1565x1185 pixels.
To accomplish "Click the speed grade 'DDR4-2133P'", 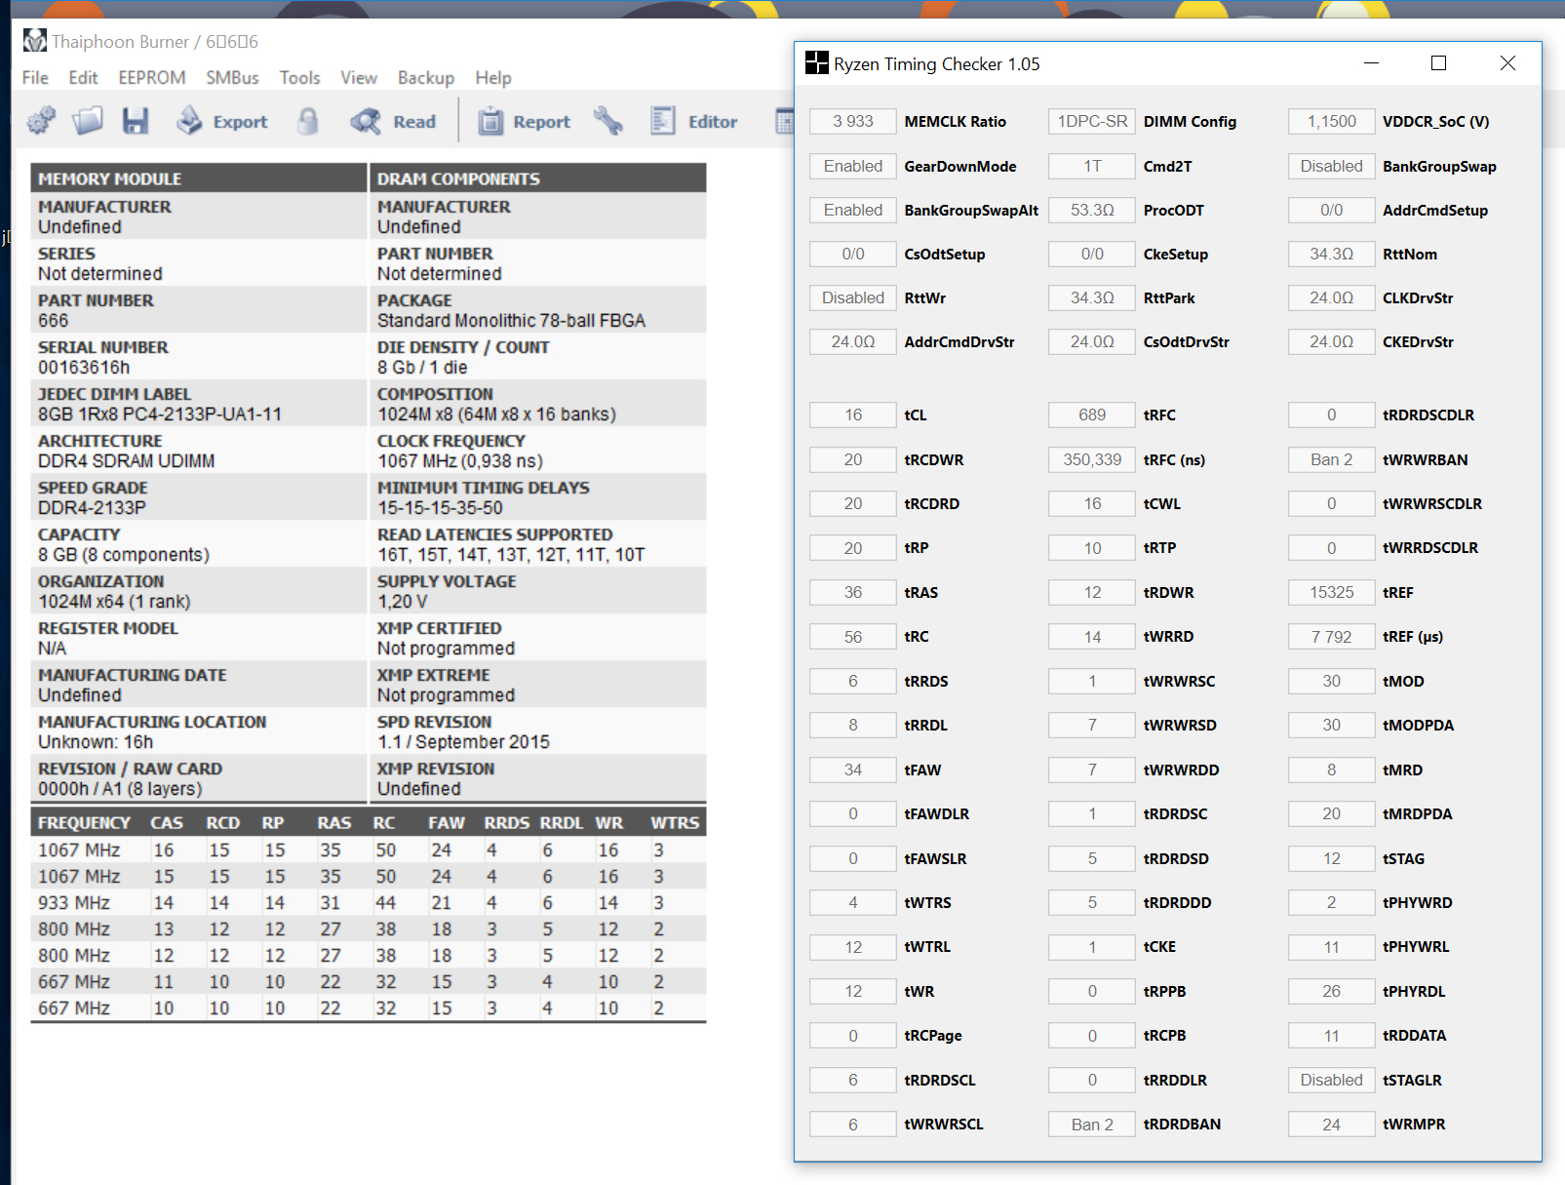I will [92, 508].
